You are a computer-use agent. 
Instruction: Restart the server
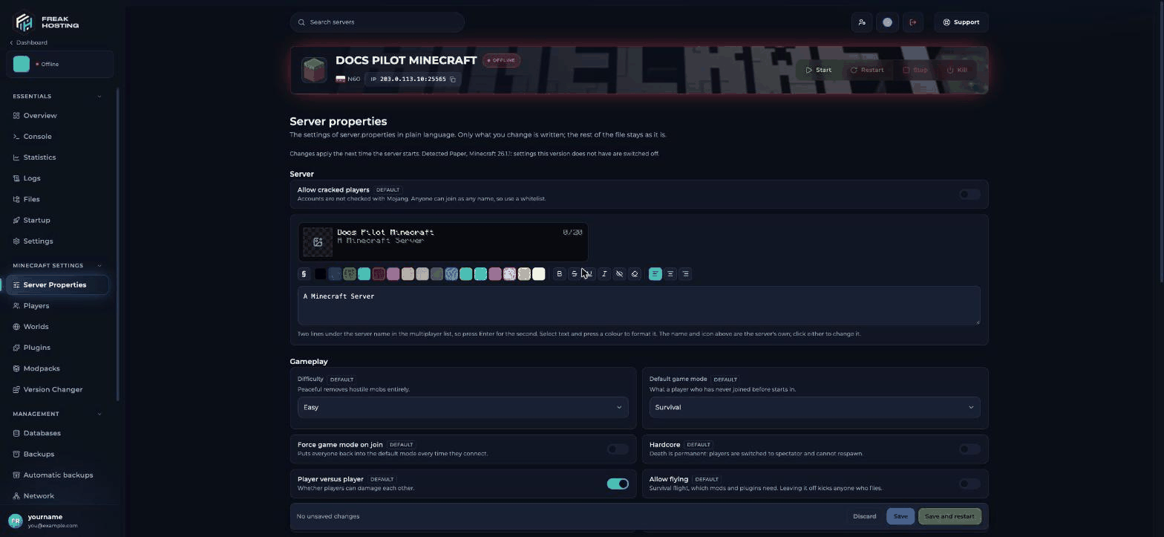point(867,70)
